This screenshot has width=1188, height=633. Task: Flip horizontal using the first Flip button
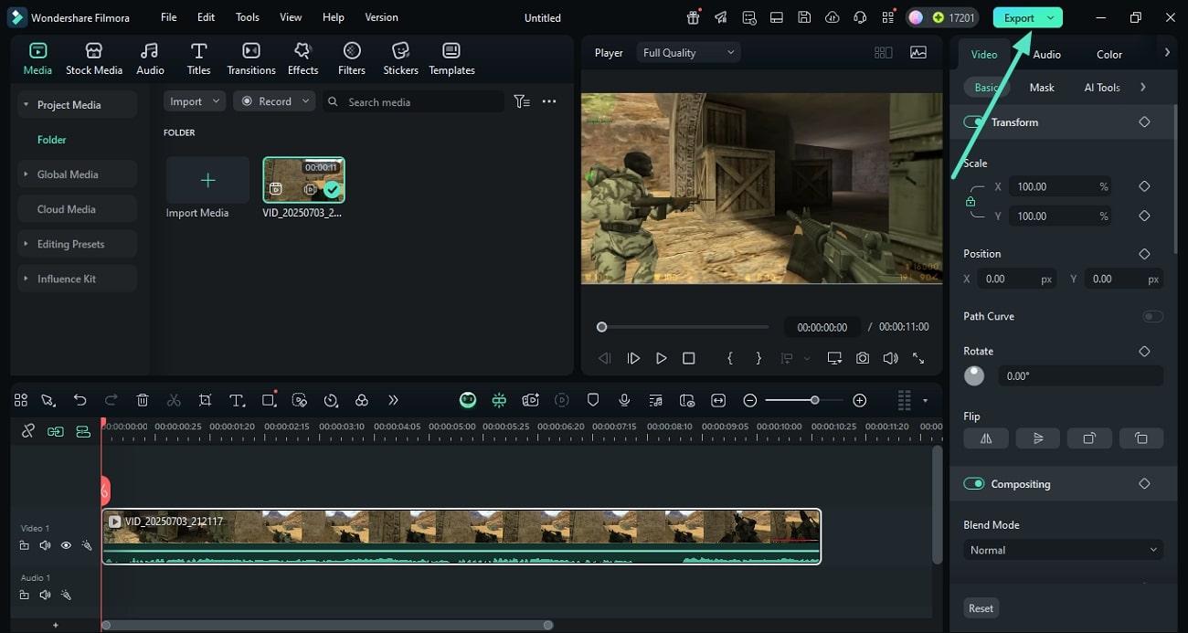pos(986,438)
